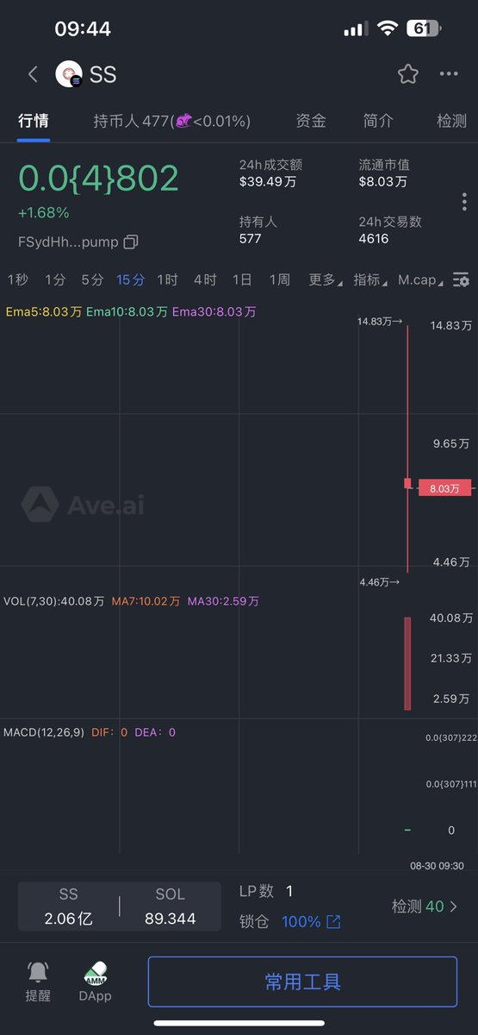This screenshot has height=1035, width=478.
Task: Copy the FSydHh...pump contract address
Action: click(x=131, y=241)
